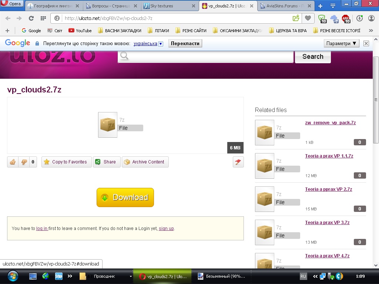Open the Світ bookmark
The height and width of the screenshot is (284, 379).
55,31
